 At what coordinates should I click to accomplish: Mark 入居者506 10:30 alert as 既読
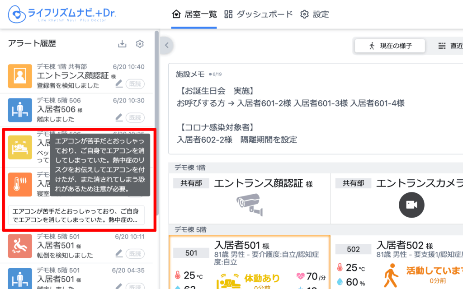point(135,117)
